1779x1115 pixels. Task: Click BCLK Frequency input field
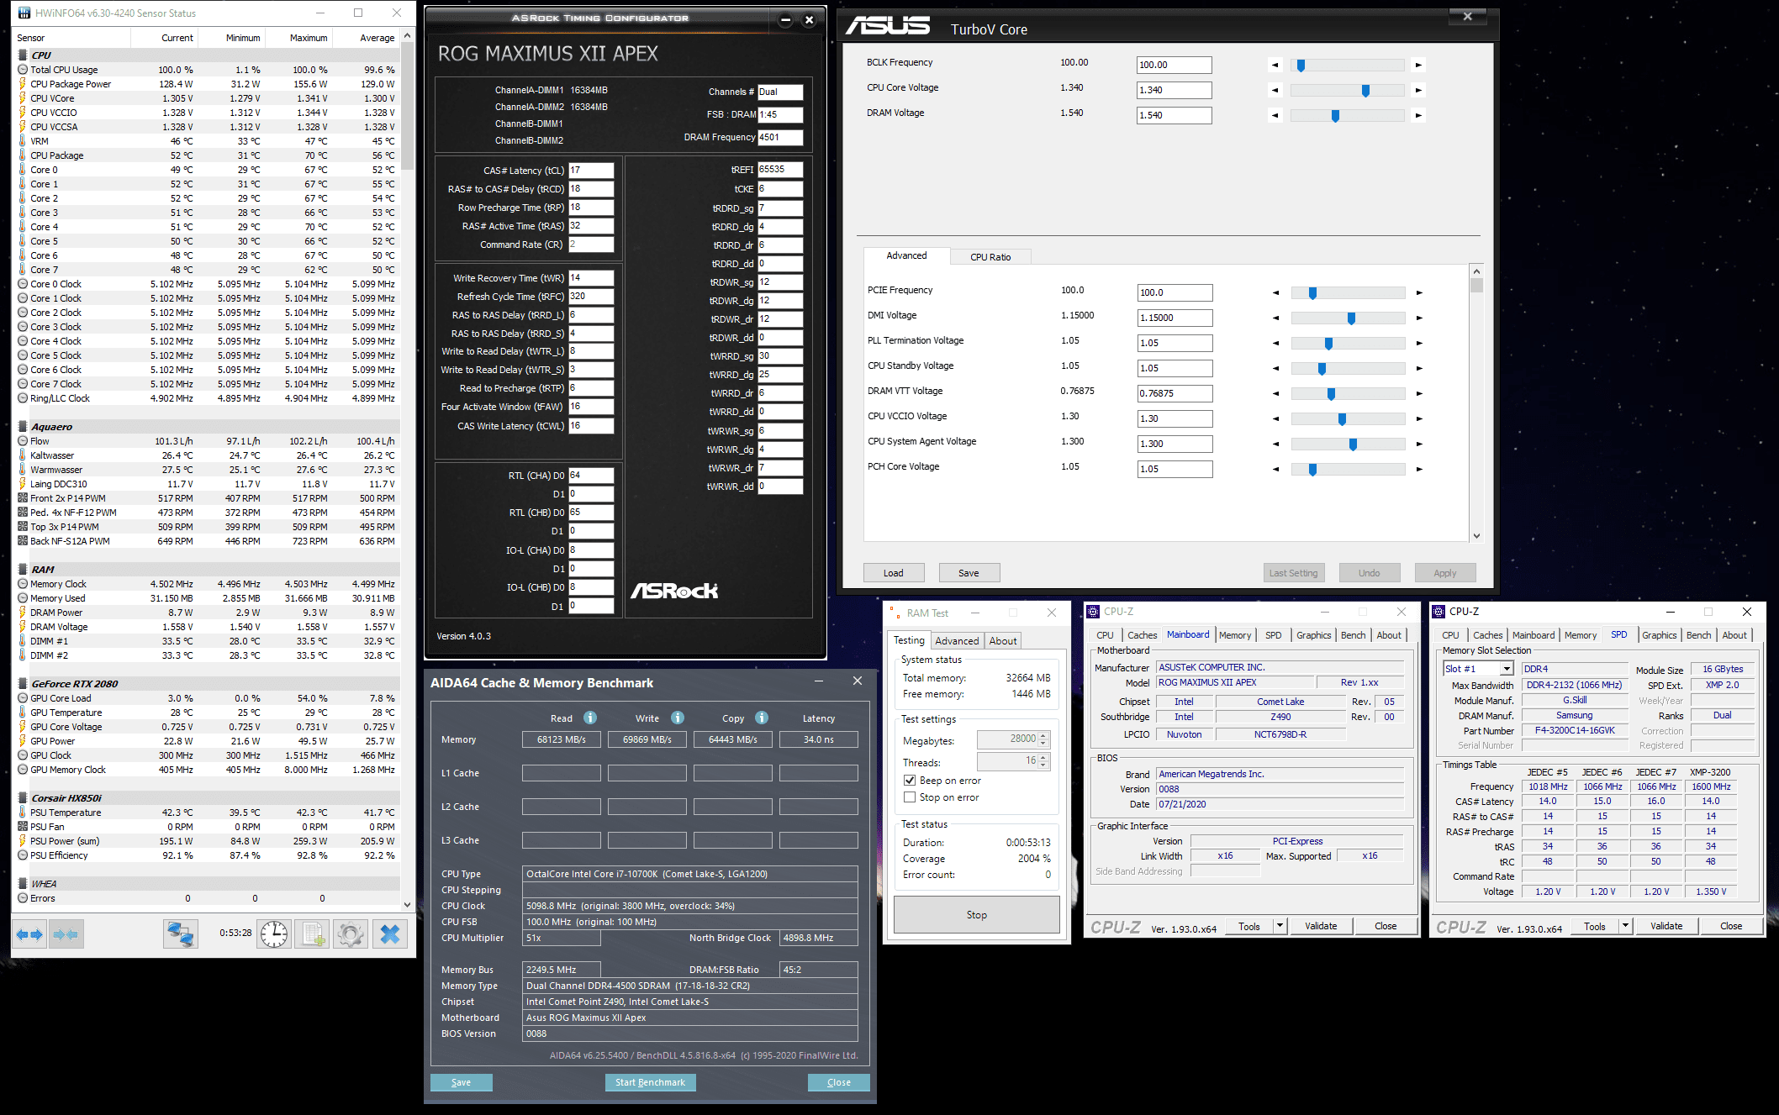point(1174,65)
